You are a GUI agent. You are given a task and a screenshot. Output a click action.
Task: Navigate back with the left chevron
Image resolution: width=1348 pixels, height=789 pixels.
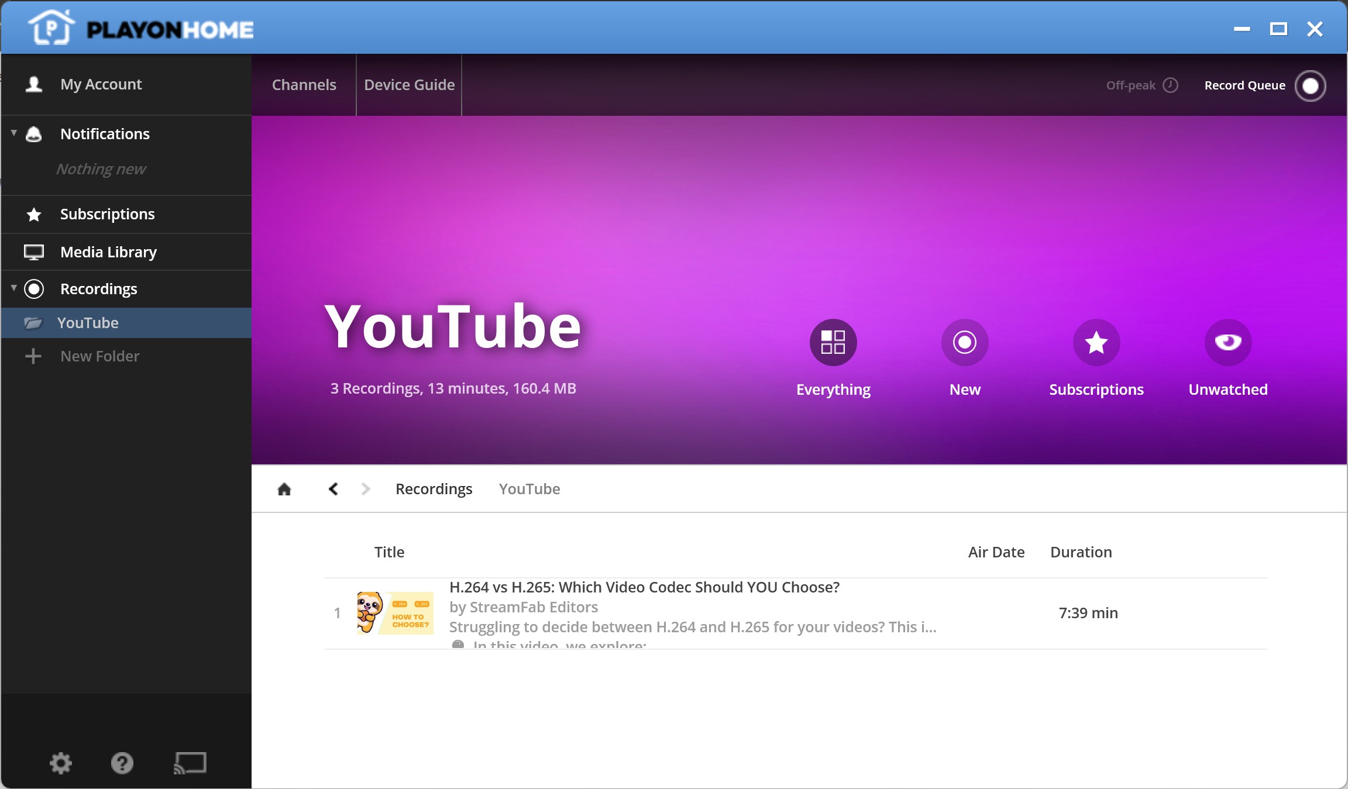[333, 489]
